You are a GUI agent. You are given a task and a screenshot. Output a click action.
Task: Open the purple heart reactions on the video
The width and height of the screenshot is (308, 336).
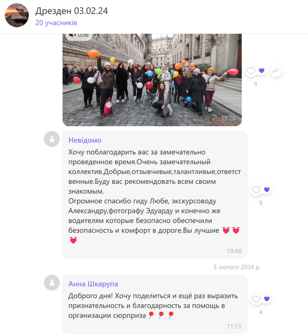262,70
